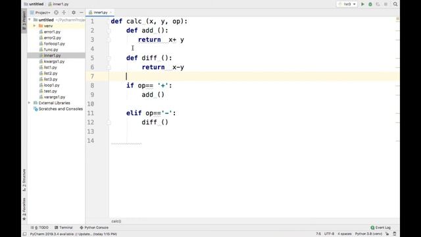Close the inner1.py editor tab
The width and height of the screenshot is (421, 237).
pyautogui.click(x=111, y=13)
